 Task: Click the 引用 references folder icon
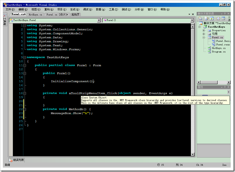[209, 34]
